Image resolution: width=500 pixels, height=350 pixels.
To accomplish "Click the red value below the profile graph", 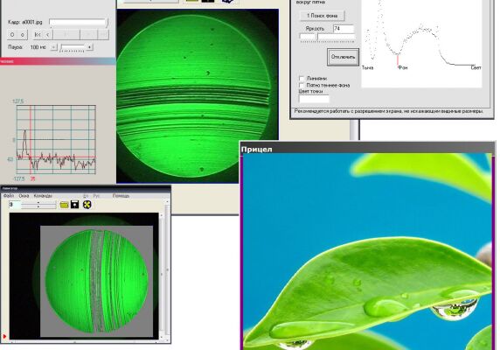I will (x=32, y=179).
